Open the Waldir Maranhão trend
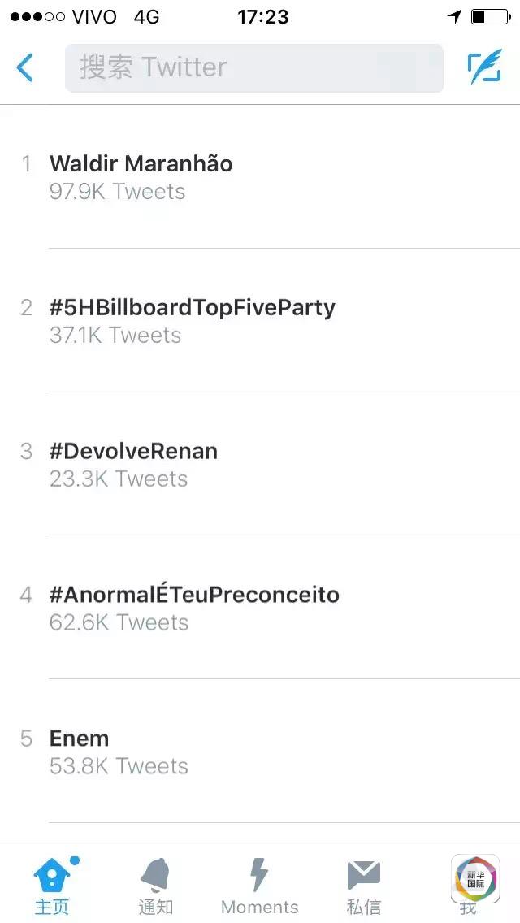Screen dimensions: 520x923 141,163
